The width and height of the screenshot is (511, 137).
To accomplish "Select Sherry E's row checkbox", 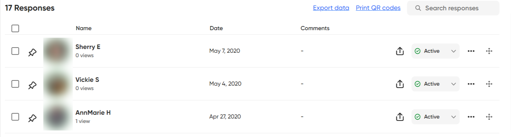I will pos(15,51).
